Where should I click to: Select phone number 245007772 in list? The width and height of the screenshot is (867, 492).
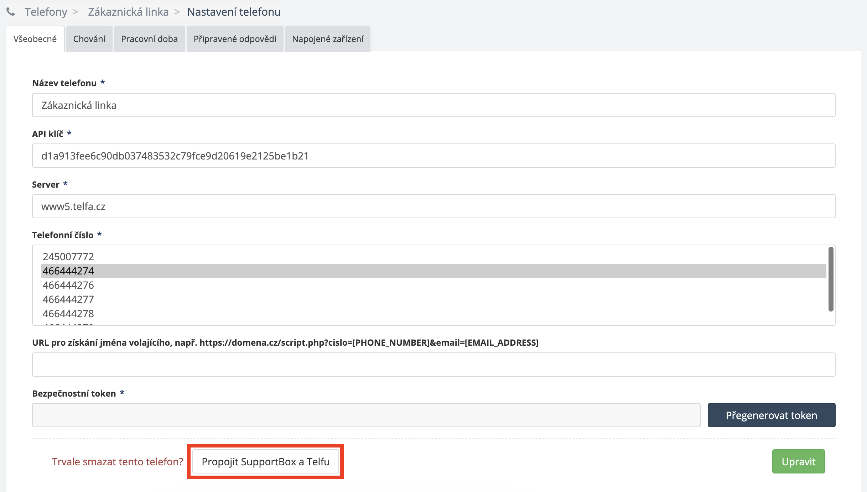[x=68, y=257]
